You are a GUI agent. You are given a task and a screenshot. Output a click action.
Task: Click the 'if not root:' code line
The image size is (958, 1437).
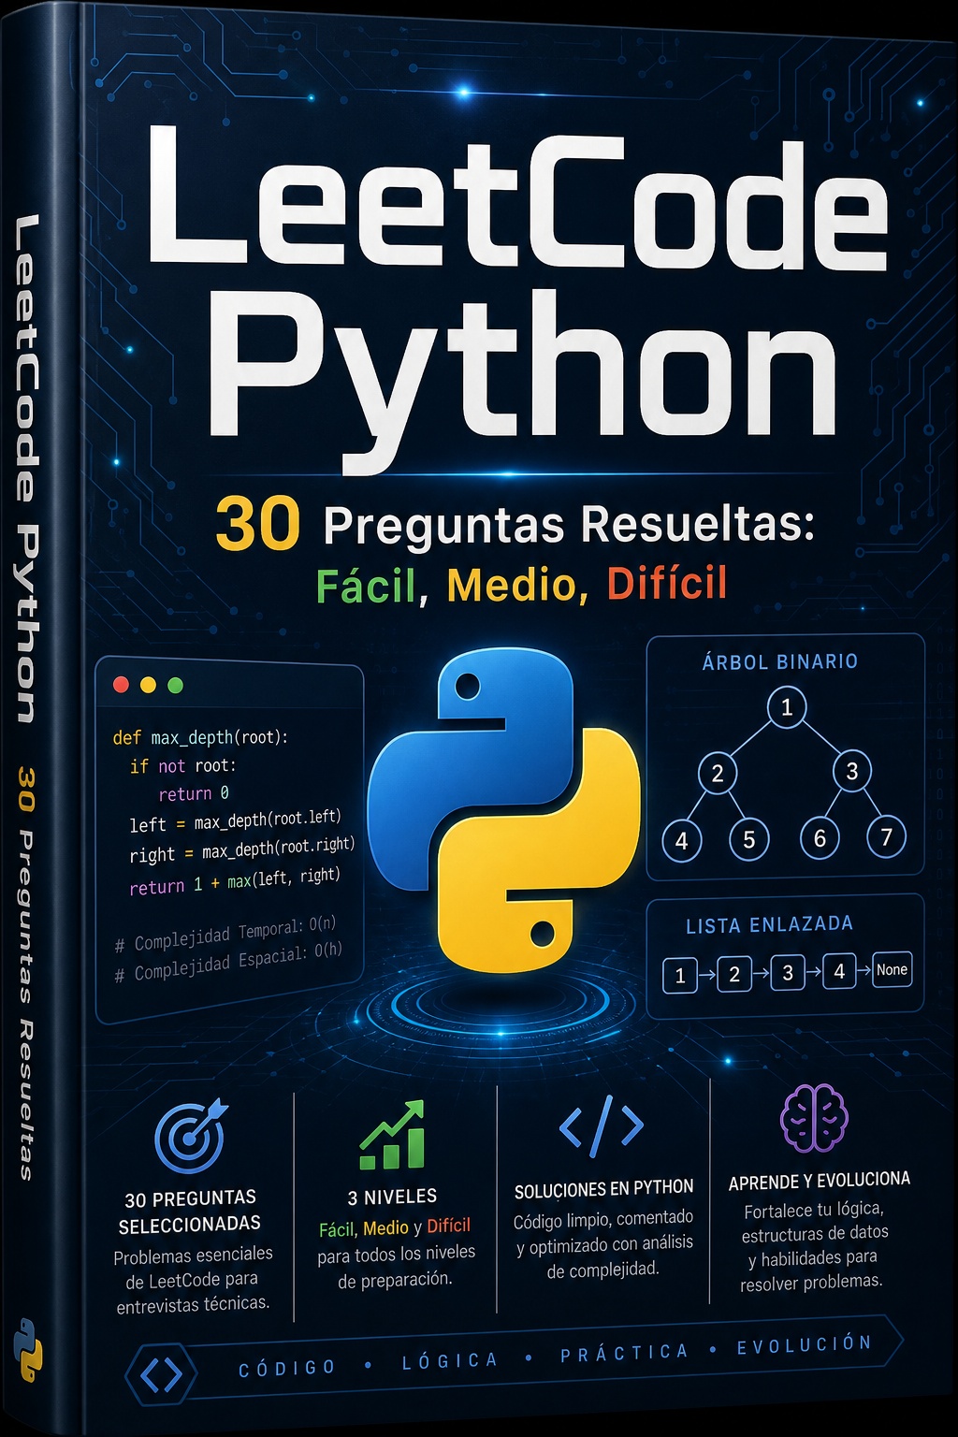(x=183, y=766)
